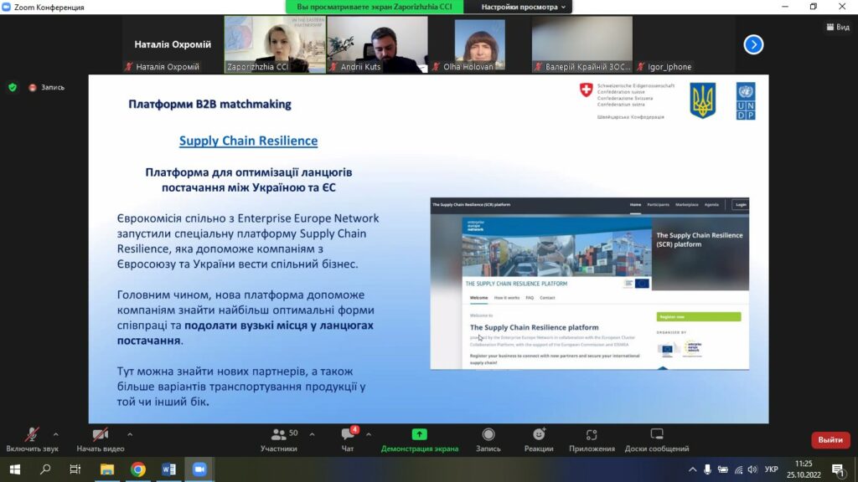The width and height of the screenshot is (858, 482).
Task: Click battery icon in system tray
Action: [x=723, y=469]
